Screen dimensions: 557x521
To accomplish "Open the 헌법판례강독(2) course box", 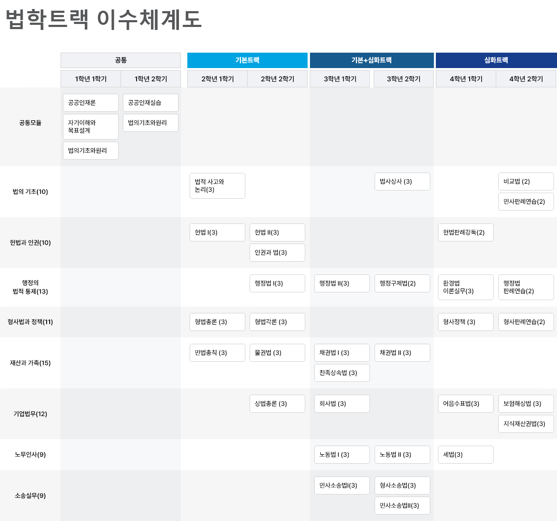I will pos(465,232).
